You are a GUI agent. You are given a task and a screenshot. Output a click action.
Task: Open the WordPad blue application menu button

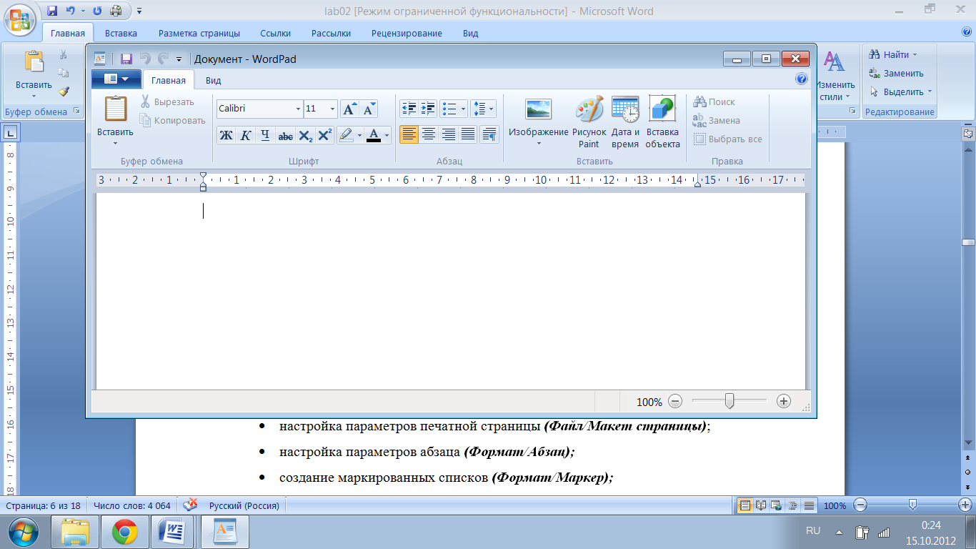pos(116,79)
